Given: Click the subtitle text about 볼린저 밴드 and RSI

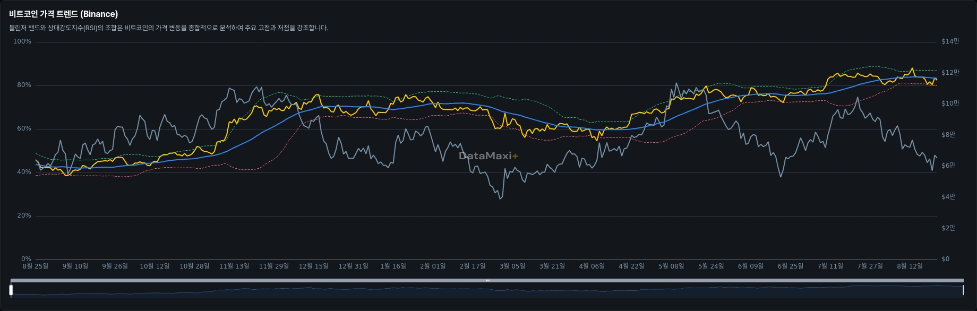Looking at the screenshot, I should (169, 28).
